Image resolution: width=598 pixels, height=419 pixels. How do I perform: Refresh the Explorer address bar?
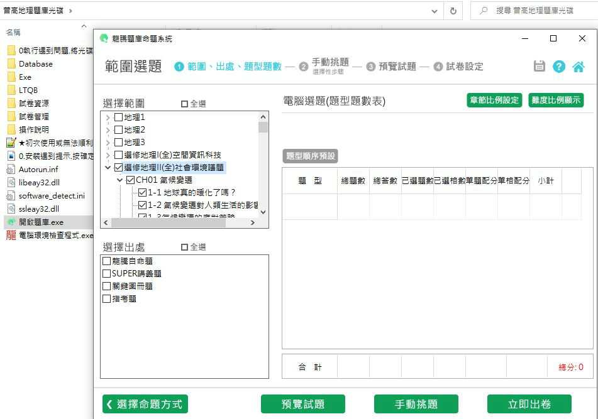(x=453, y=11)
